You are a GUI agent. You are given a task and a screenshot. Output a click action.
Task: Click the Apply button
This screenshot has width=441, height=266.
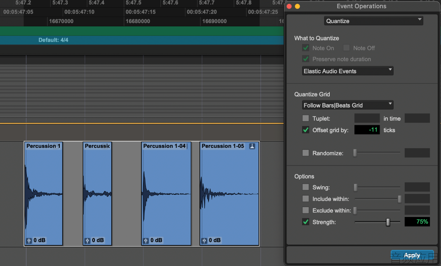tap(412, 255)
